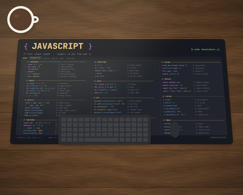This screenshot has width=243, height=195.
Task: Click the 'arr.forEach' code line
Action: (106, 90)
